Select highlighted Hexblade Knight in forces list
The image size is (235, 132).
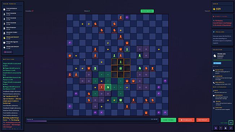tap(12, 38)
